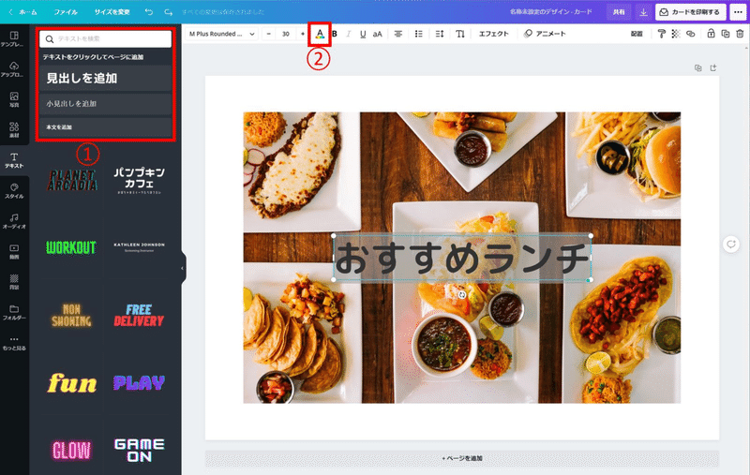750x475 pixels.
Task: Pick GAME ON text template
Action: tap(139, 450)
